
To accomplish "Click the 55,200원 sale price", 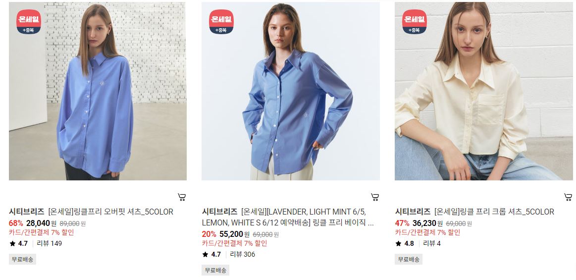I will (234, 234).
